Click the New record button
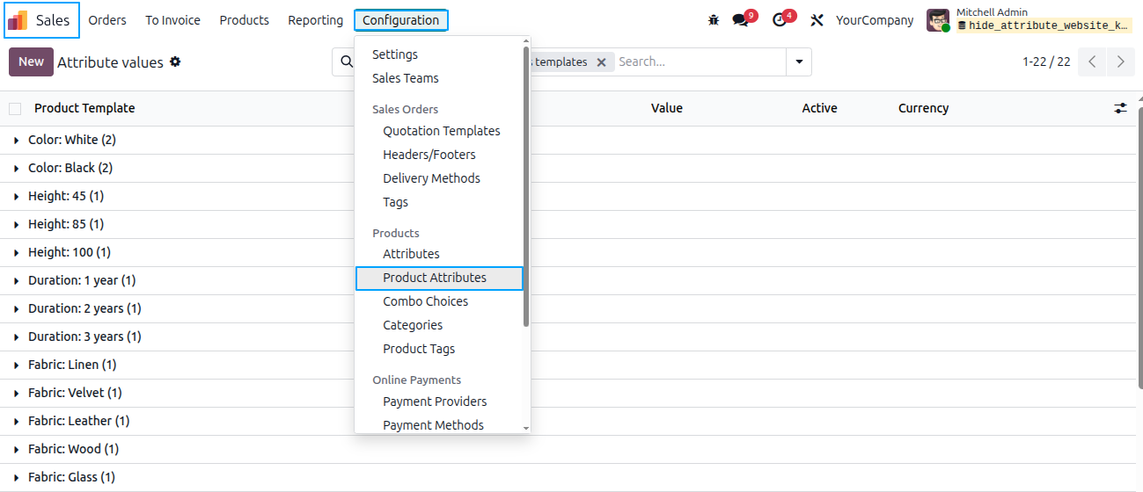 31,61
